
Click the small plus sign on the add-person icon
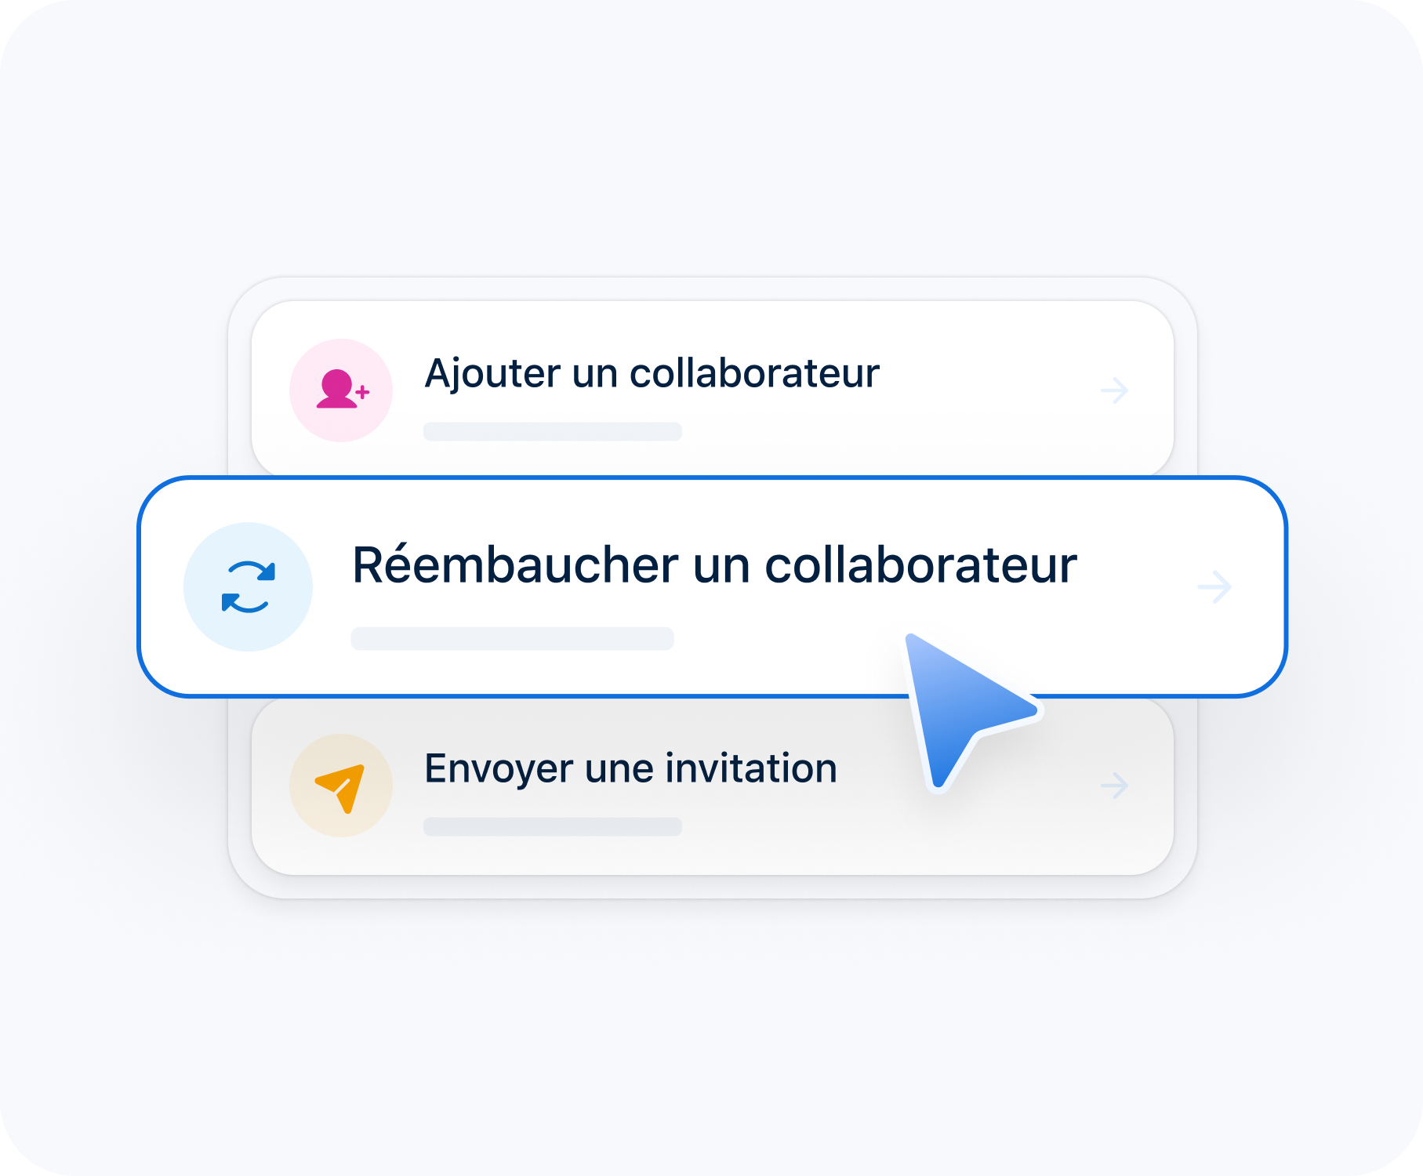click(x=362, y=391)
